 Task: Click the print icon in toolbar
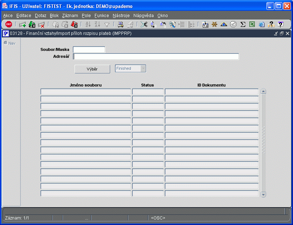point(121,24)
